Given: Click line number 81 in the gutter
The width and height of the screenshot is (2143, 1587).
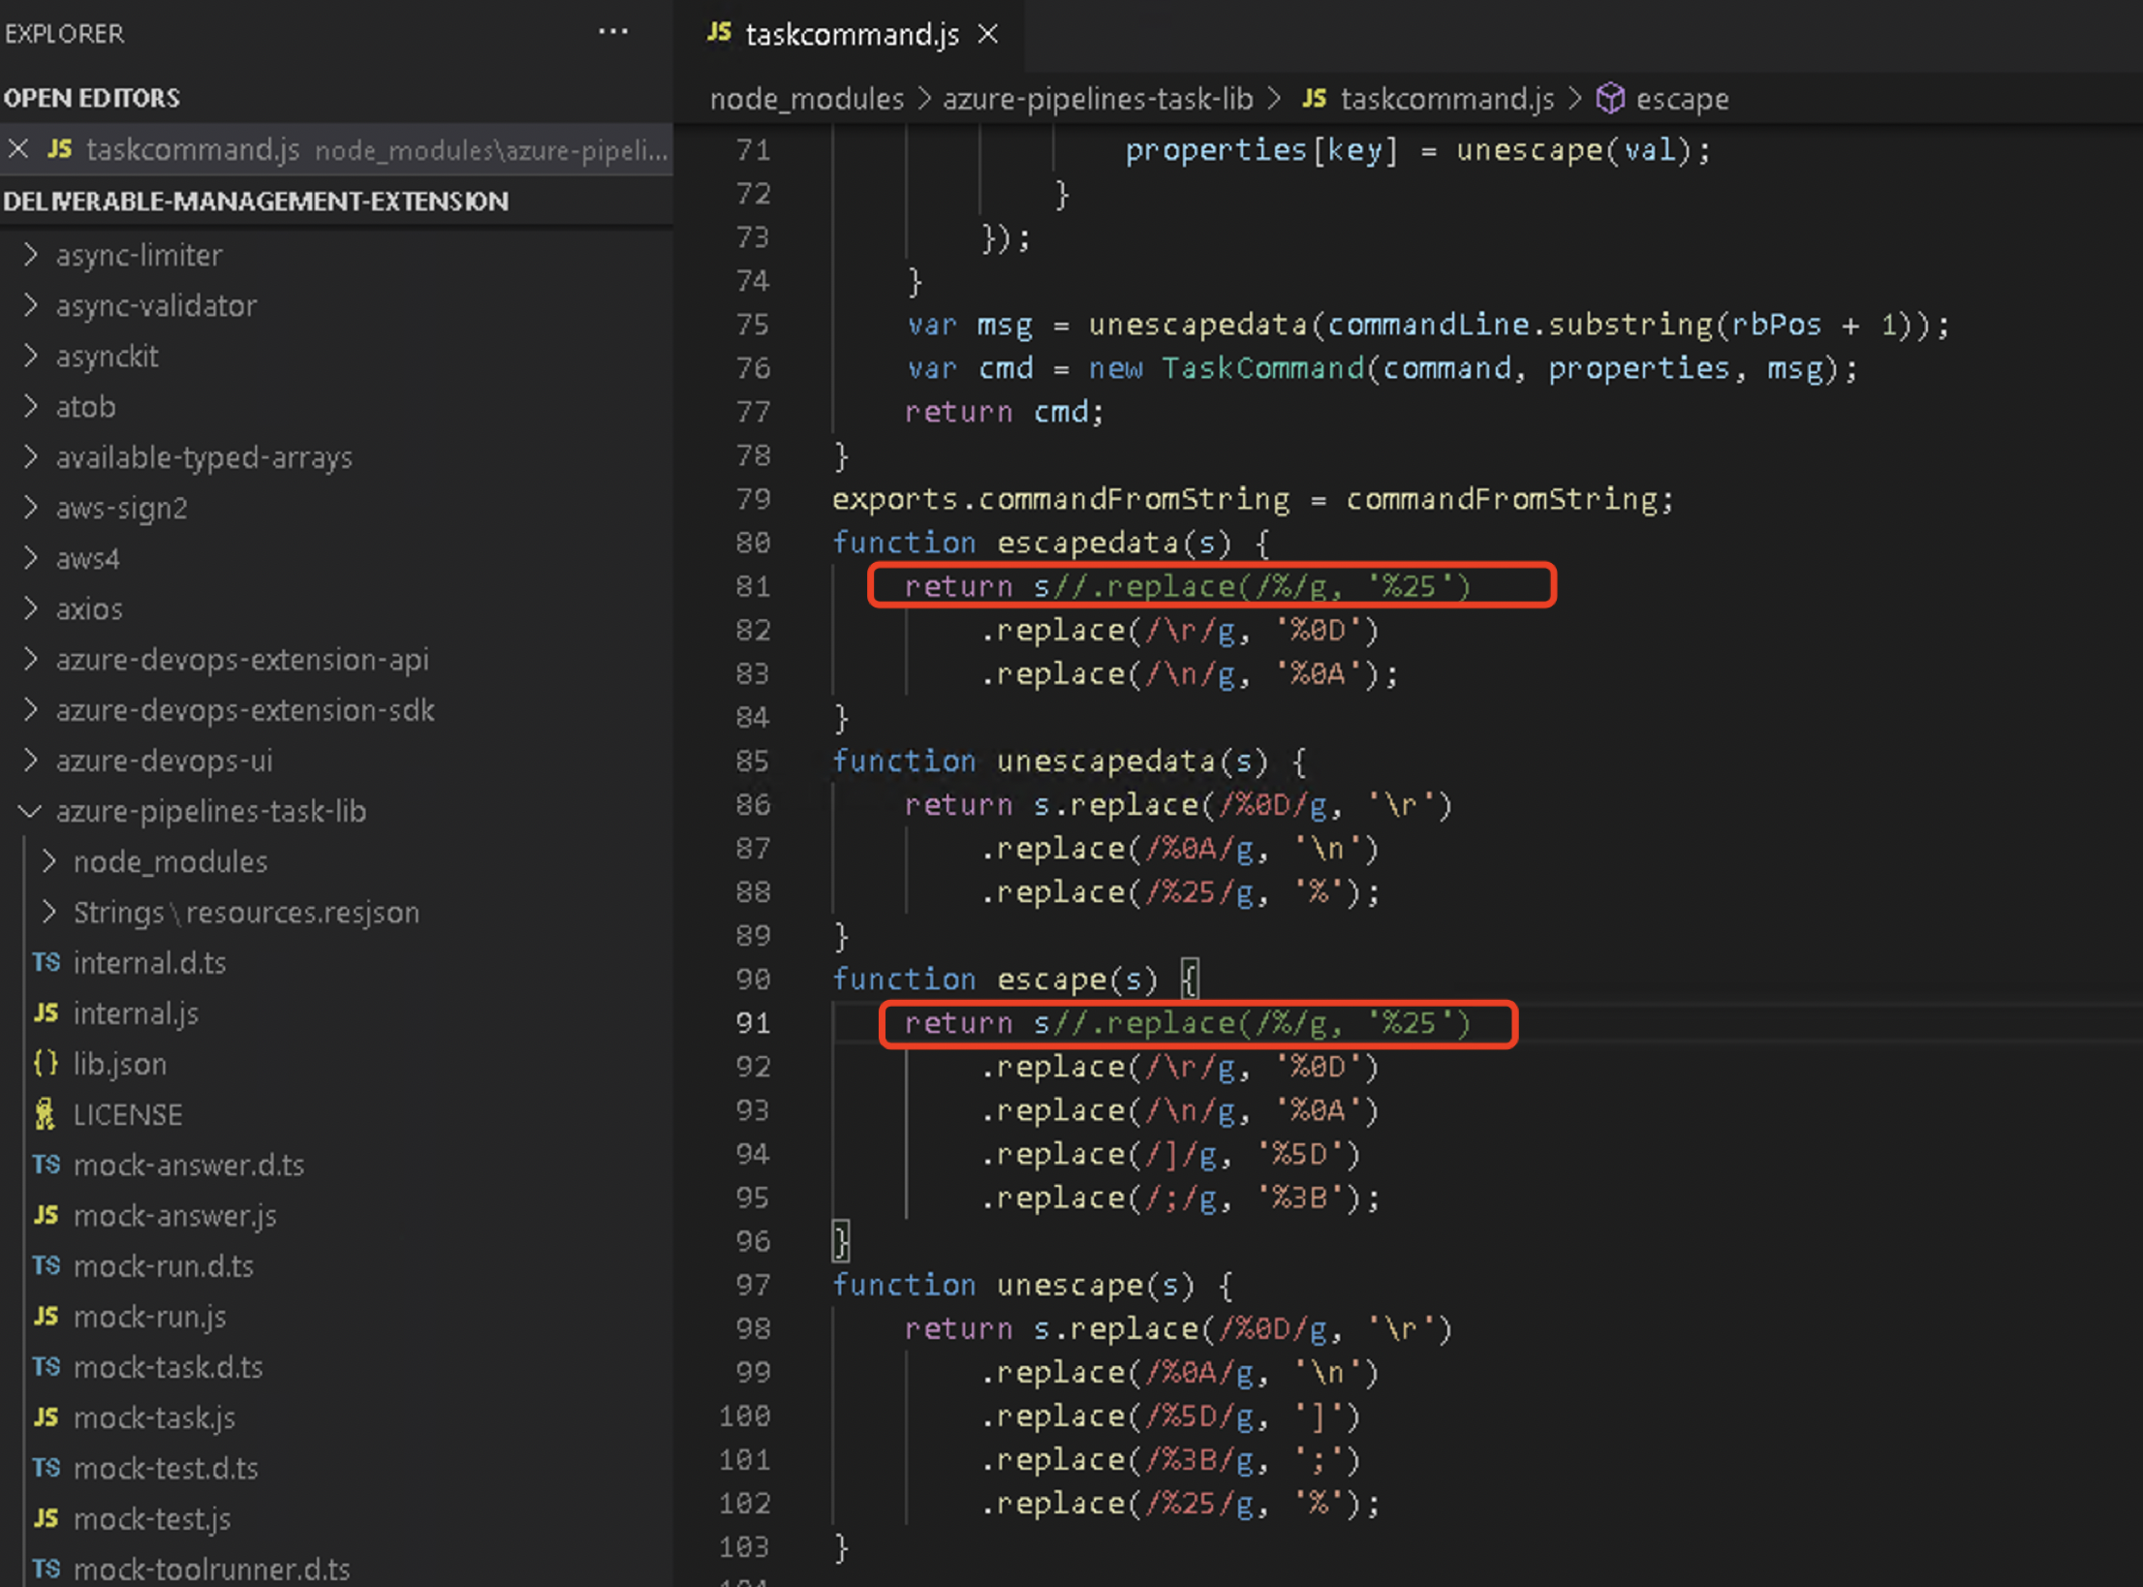Looking at the screenshot, I should point(753,587).
